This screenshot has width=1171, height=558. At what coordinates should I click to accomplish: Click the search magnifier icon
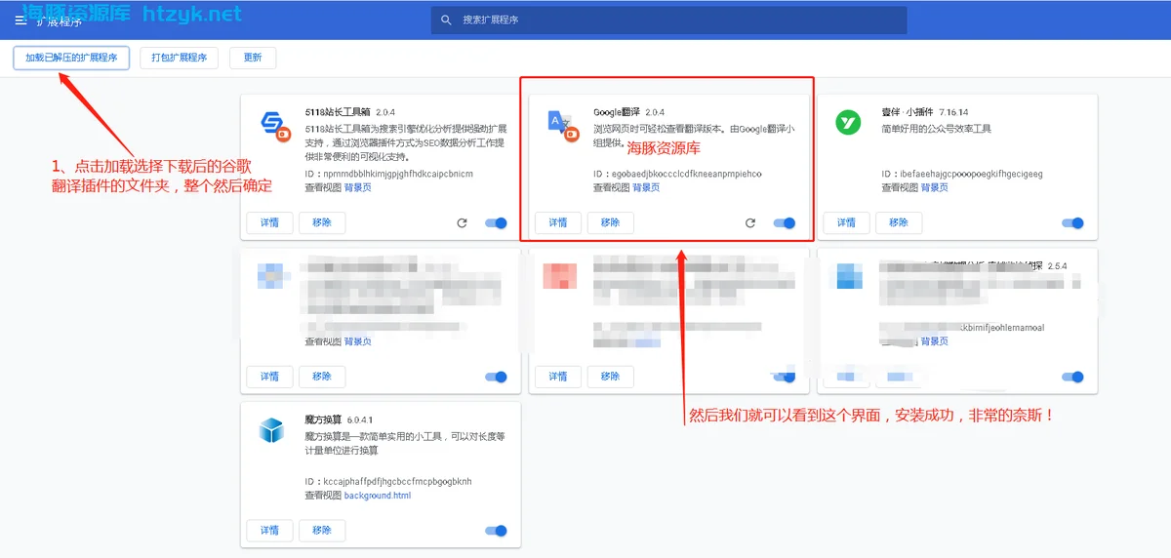(x=446, y=20)
